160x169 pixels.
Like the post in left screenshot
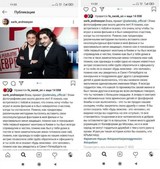pos(5,83)
